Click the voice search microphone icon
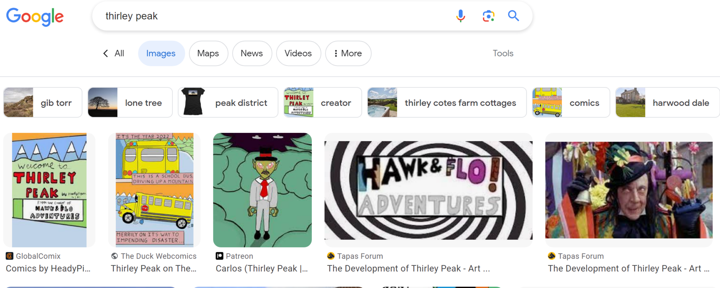Viewport: 720px width, 288px height. point(460,16)
